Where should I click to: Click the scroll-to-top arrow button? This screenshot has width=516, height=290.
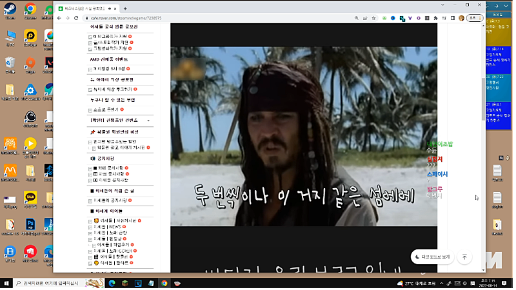coord(464,256)
